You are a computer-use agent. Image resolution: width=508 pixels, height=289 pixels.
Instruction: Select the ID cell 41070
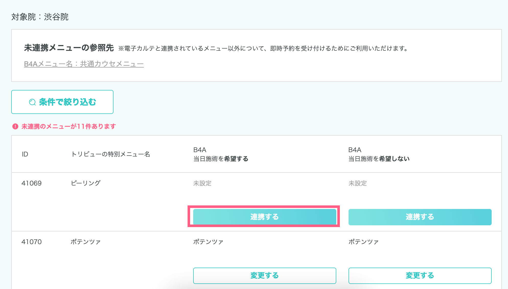pyautogui.click(x=31, y=242)
